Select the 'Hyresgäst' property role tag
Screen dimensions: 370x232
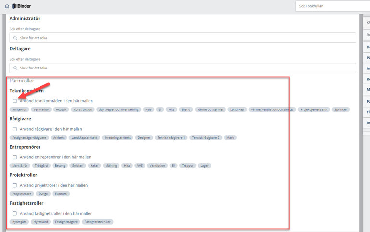click(x=19, y=222)
